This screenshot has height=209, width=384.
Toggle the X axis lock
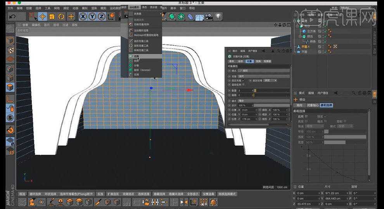(83, 17)
